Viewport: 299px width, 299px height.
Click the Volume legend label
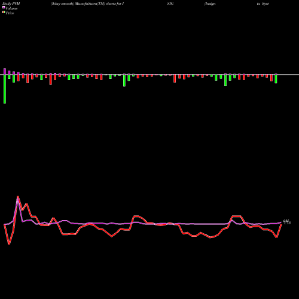11,8
